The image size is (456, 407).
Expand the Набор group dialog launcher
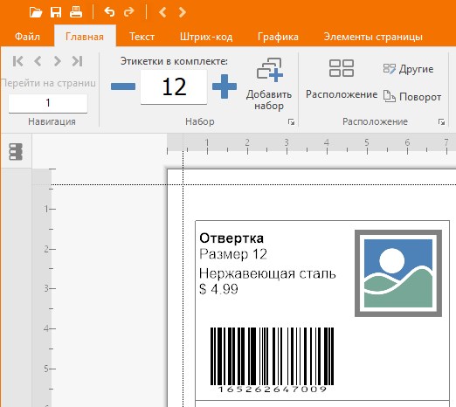pos(291,121)
